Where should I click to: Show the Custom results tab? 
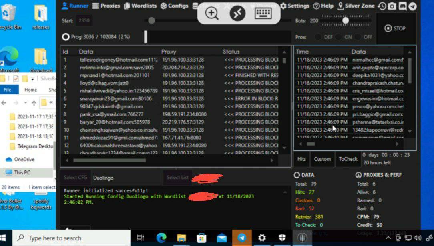322,159
